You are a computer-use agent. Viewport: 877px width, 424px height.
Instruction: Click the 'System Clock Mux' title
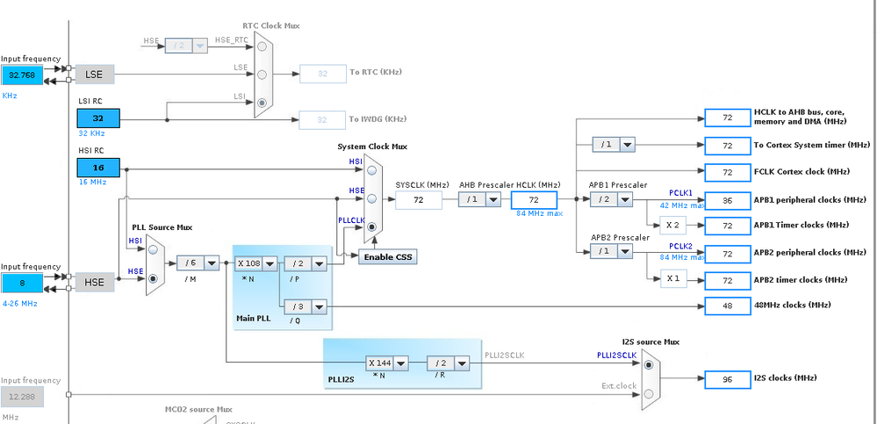pos(372,147)
